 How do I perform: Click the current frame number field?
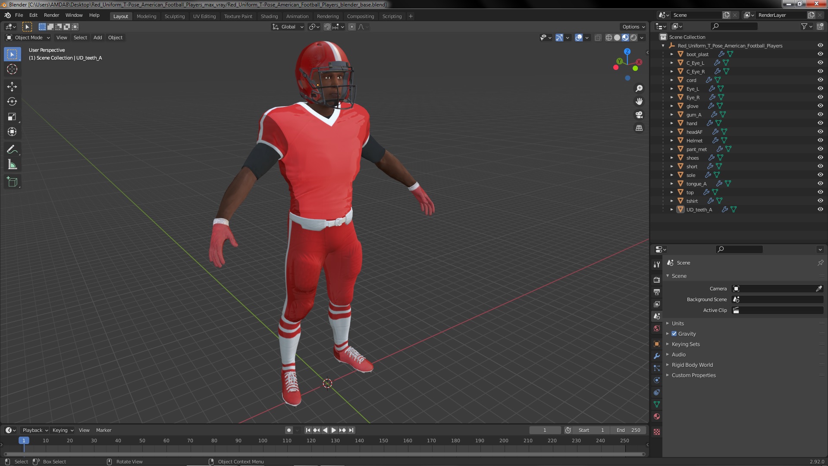(x=545, y=430)
